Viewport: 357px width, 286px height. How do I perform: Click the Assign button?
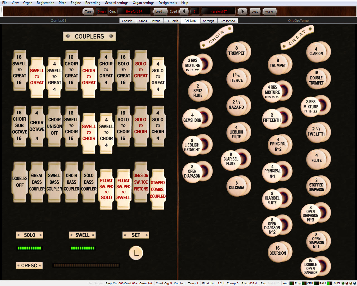(x=269, y=11)
